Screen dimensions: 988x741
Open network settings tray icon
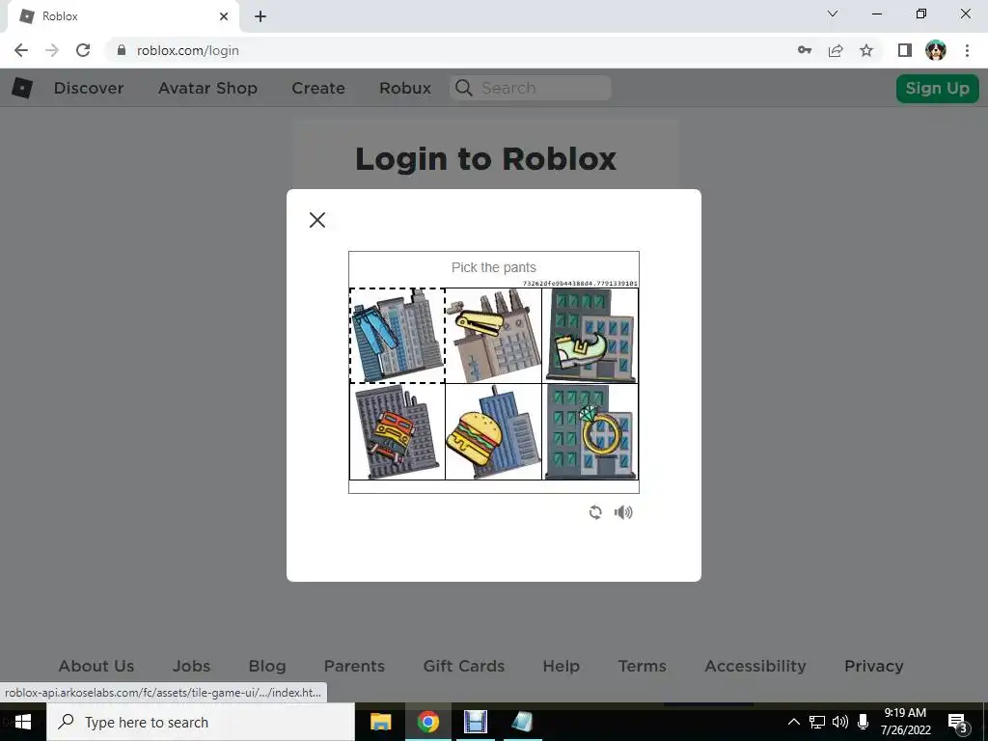tap(817, 722)
